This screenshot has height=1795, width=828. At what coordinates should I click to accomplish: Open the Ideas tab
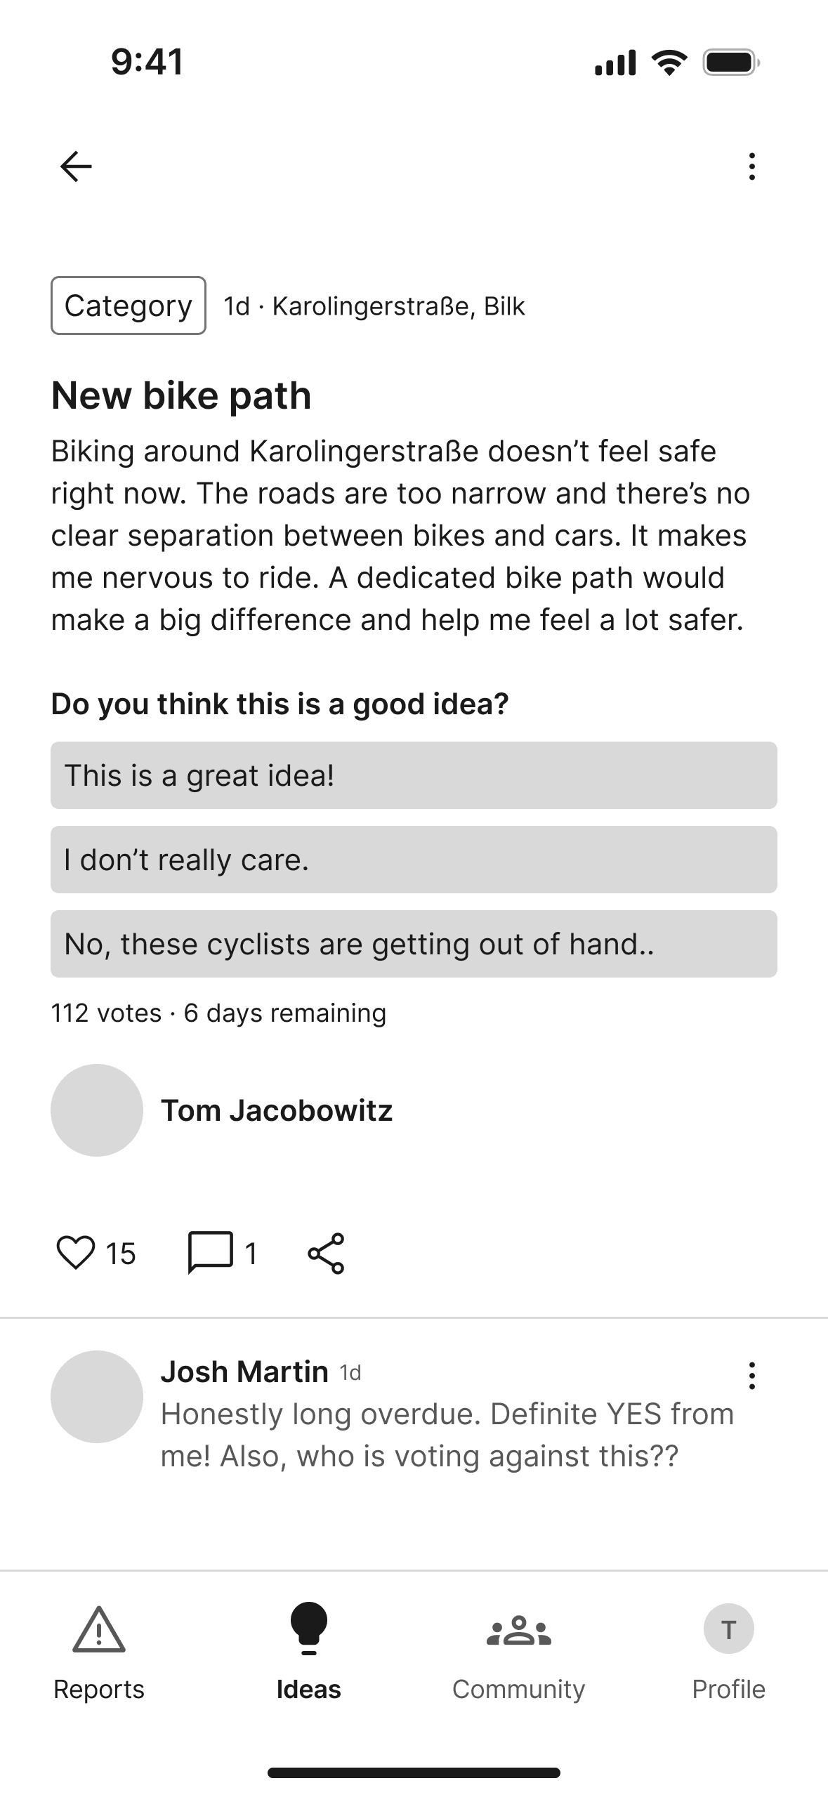308,1652
